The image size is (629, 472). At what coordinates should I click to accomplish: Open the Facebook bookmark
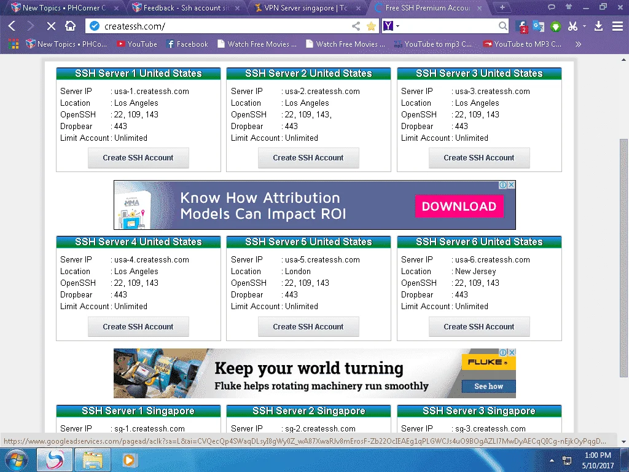coord(187,44)
